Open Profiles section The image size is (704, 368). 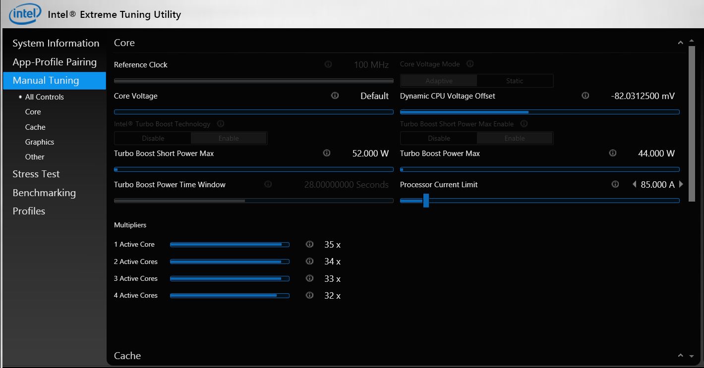(29, 211)
